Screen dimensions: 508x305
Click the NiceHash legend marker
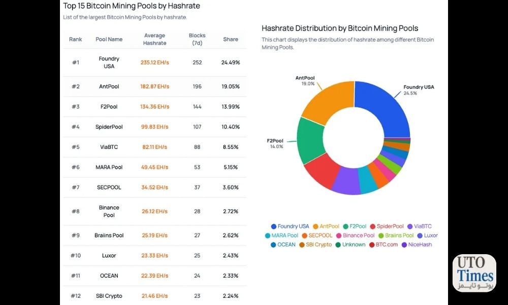click(404, 245)
